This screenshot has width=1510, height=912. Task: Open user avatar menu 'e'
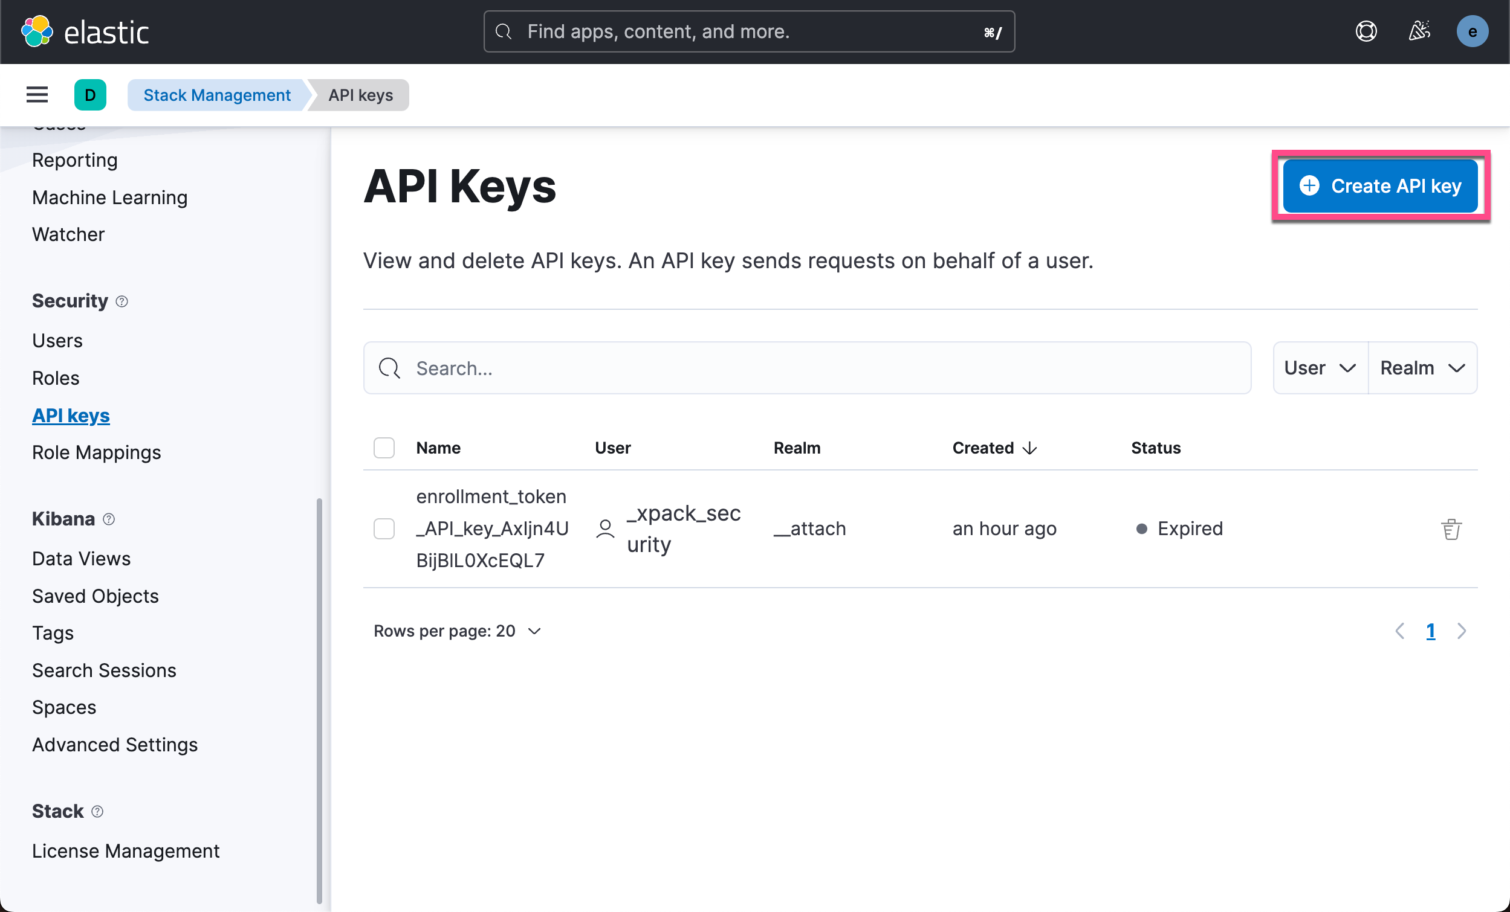(1472, 31)
